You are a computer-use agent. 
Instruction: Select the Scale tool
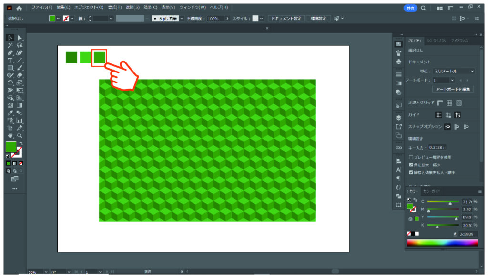pyautogui.click(x=20, y=83)
